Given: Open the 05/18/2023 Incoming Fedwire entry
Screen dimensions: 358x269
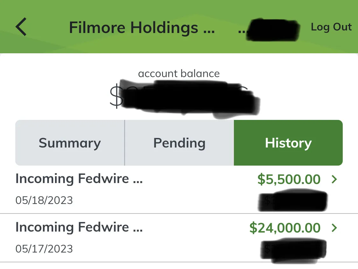Looking at the screenshot, I should click(x=79, y=179).
